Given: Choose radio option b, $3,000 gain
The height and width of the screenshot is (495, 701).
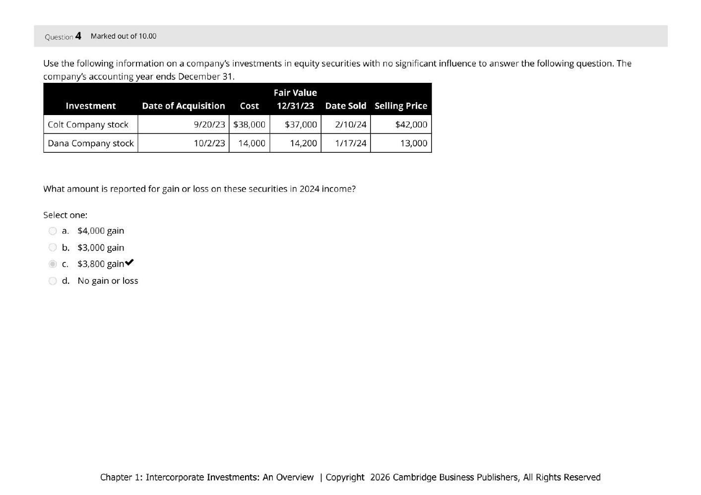Looking at the screenshot, I should pyautogui.click(x=53, y=247).
